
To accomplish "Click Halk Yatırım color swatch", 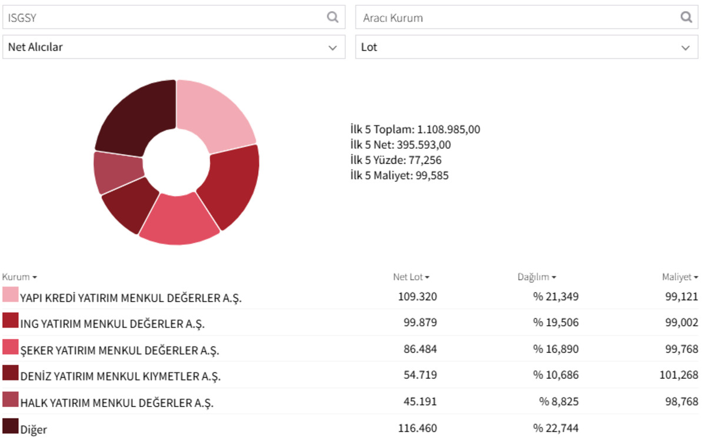I will tap(11, 399).
